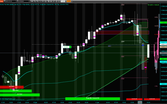
Task: Expand the SlowMA template arrow
Action: tap(66, 1)
